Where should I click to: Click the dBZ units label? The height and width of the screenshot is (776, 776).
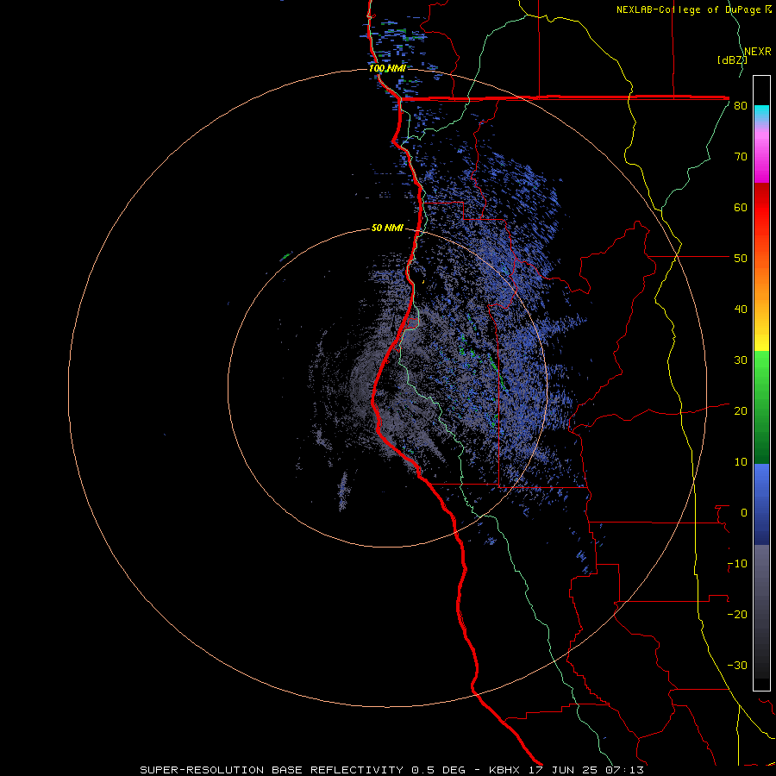pos(732,60)
